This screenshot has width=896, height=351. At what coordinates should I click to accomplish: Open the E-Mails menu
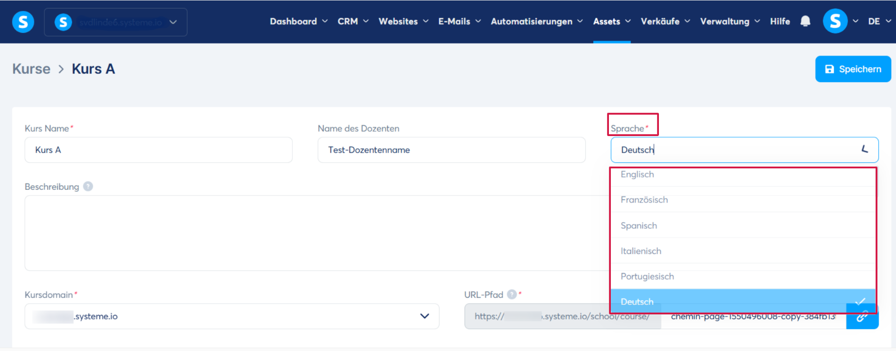click(x=459, y=21)
